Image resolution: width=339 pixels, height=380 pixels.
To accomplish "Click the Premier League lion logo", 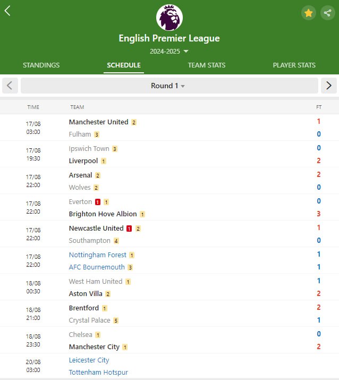I will point(170,18).
